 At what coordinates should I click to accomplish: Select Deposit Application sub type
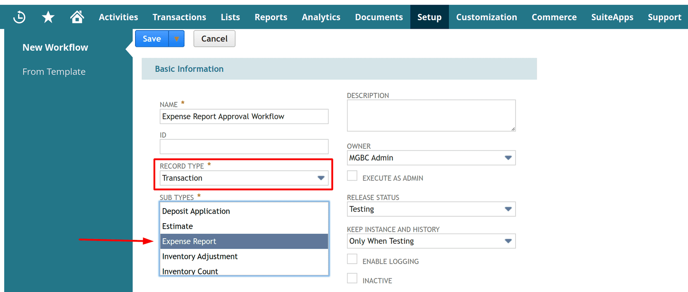pos(244,211)
